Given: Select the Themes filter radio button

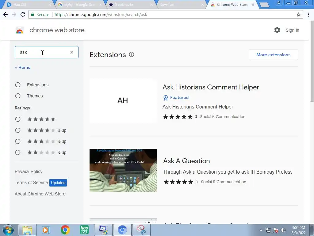Looking at the screenshot, I should coord(18,96).
